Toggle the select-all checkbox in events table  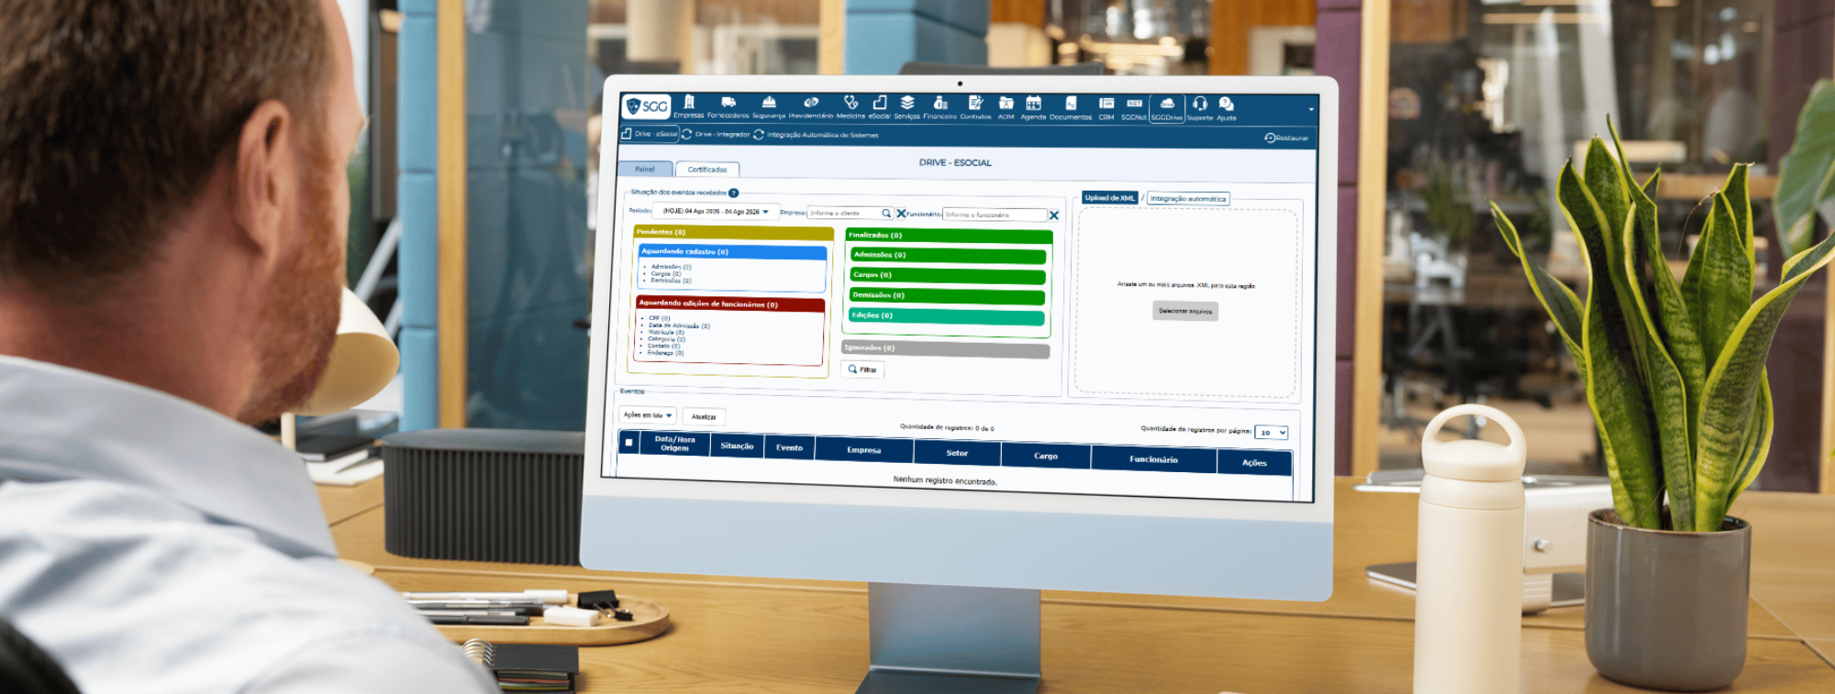tap(628, 442)
